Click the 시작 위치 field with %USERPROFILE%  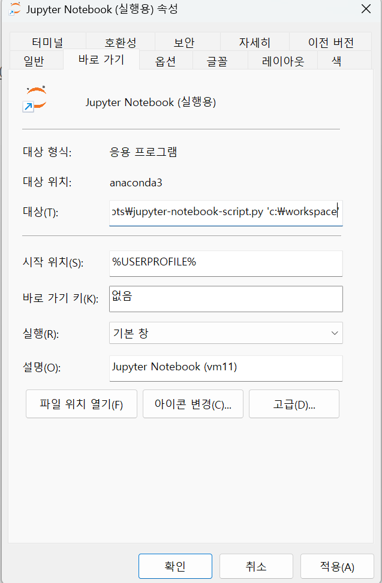[x=225, y=263]
